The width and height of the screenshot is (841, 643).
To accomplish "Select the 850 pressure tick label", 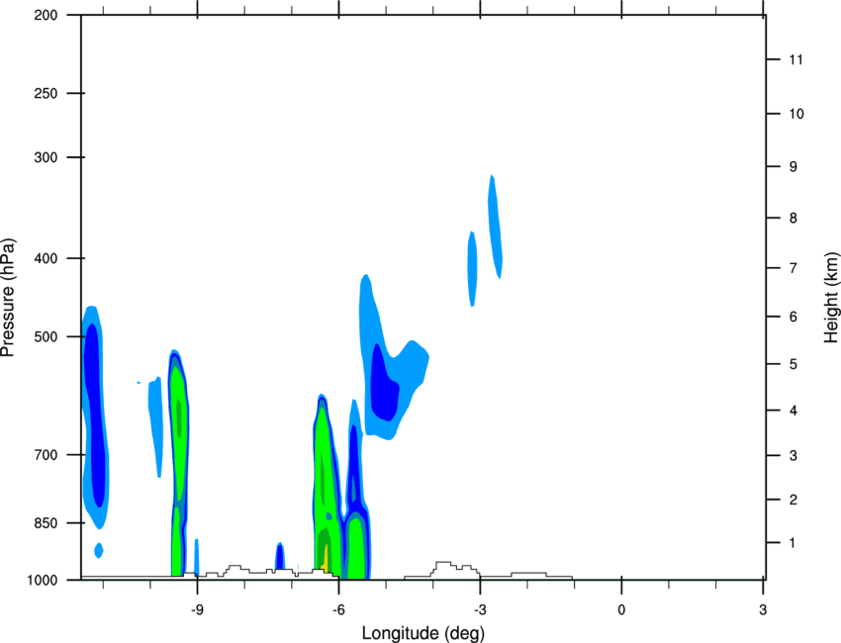I will (47, 523).
